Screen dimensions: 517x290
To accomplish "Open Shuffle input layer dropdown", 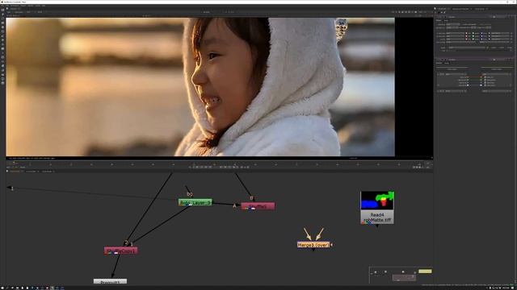I will point(456,74).
